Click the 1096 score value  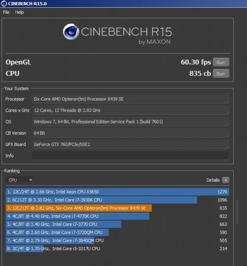pos(222,200)
